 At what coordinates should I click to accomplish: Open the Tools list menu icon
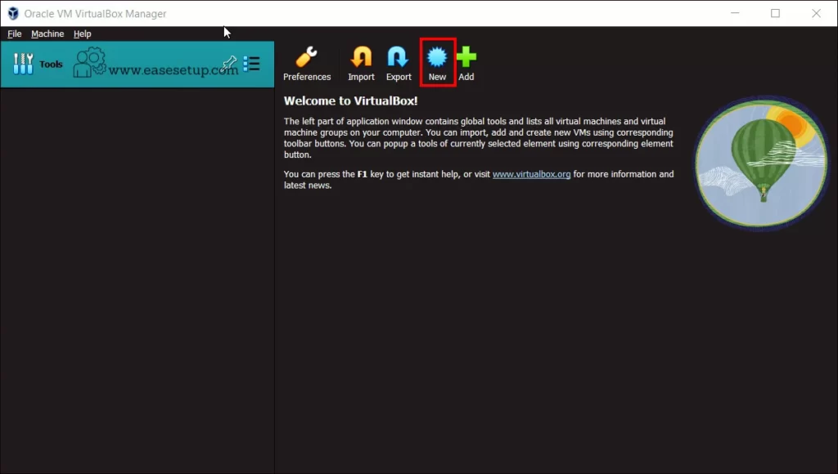pyautogui.click(x=251, y=64)
